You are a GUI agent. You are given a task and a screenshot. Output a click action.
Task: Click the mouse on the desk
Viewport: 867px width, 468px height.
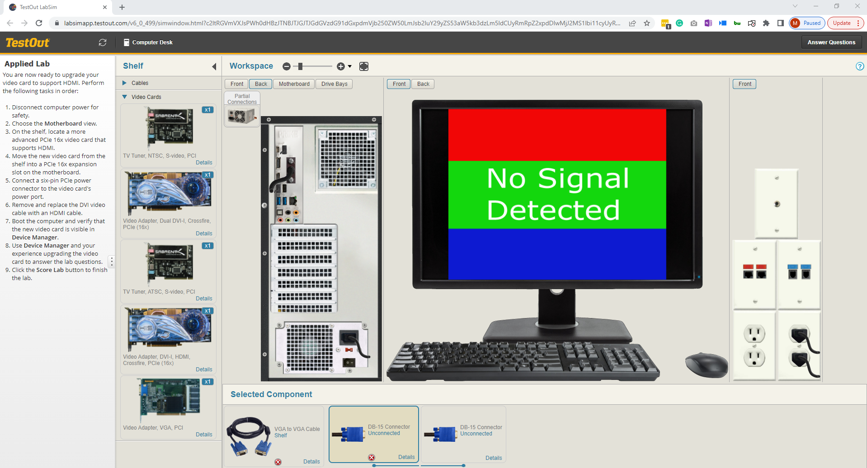pyautogui.click(x=706, y=365)
